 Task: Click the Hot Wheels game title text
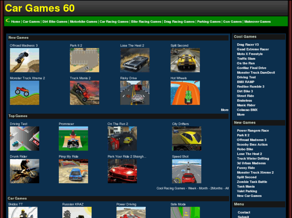179,78
